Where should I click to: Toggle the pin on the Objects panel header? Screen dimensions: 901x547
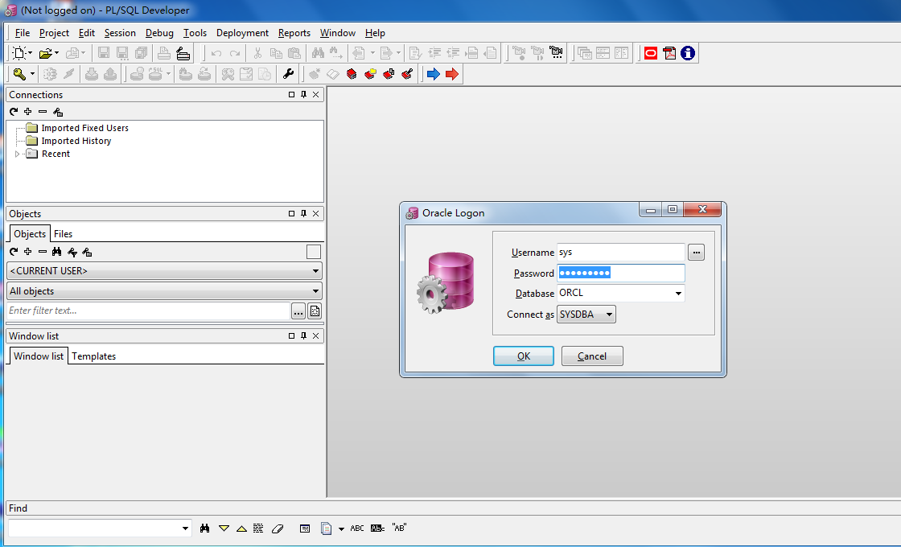(303, 213)
